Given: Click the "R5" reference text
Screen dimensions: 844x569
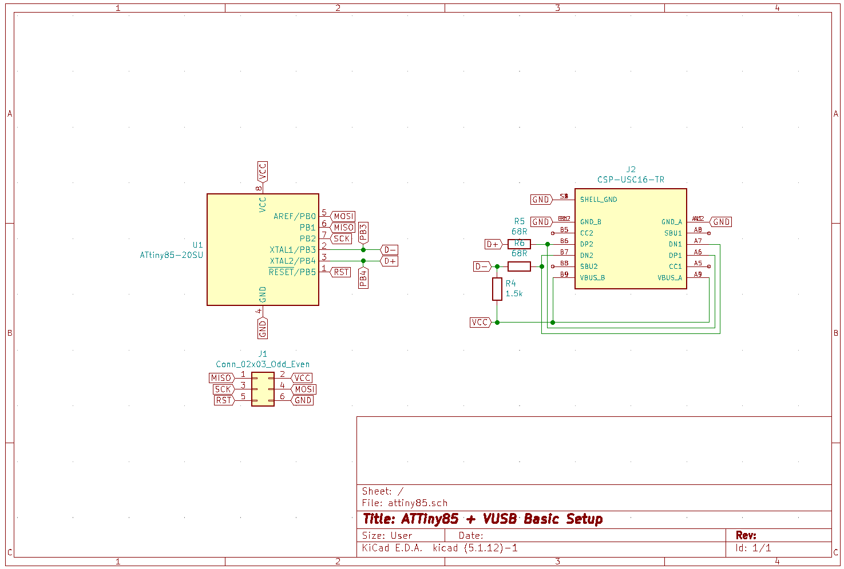Looking at the screenshot, I should pos(519,221).
